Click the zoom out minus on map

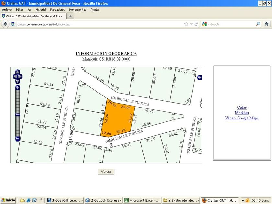[x=17, y=139]
